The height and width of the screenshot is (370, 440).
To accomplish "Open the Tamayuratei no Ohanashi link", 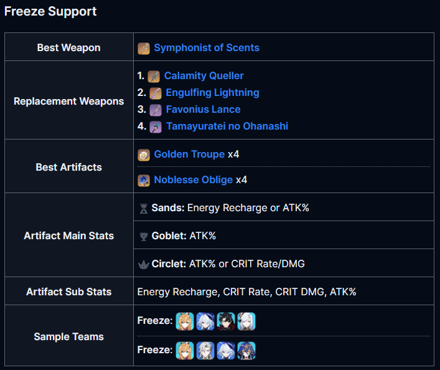I will (227, 126).
